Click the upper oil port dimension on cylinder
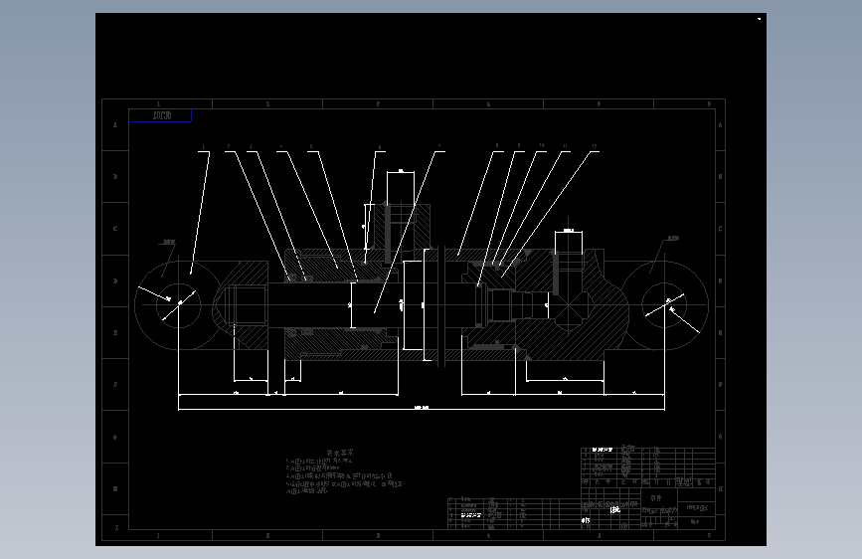 click(x=401, y=171)
